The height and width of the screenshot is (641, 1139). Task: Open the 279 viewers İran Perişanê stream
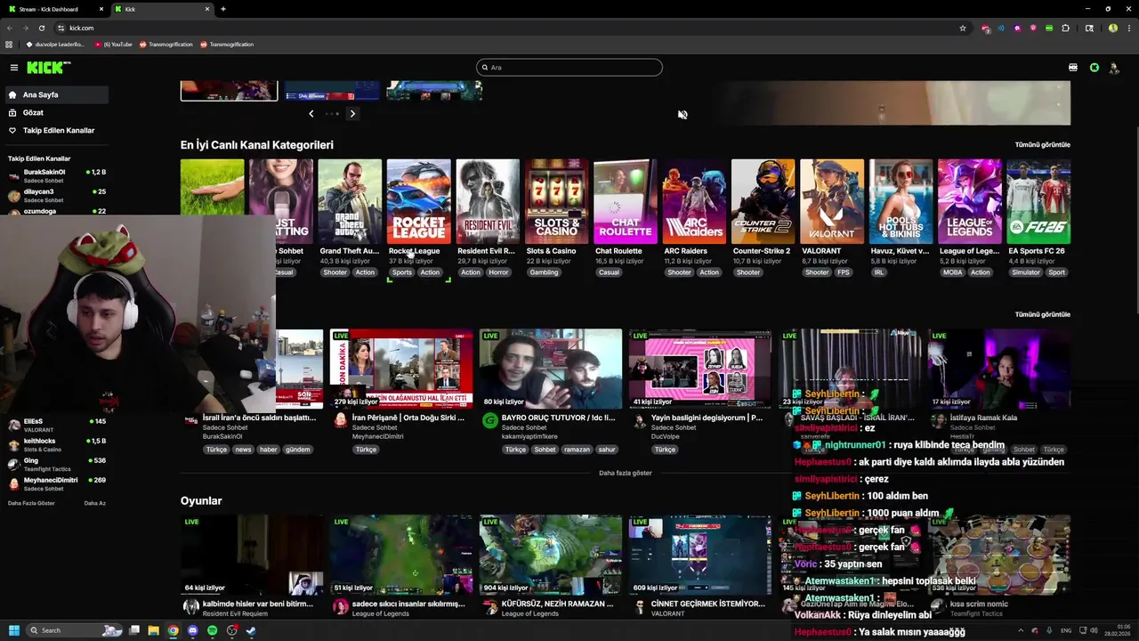pos(401,369)
